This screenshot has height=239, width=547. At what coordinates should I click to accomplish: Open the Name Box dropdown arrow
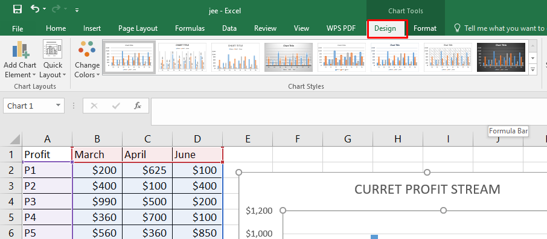tap(58, 106)
